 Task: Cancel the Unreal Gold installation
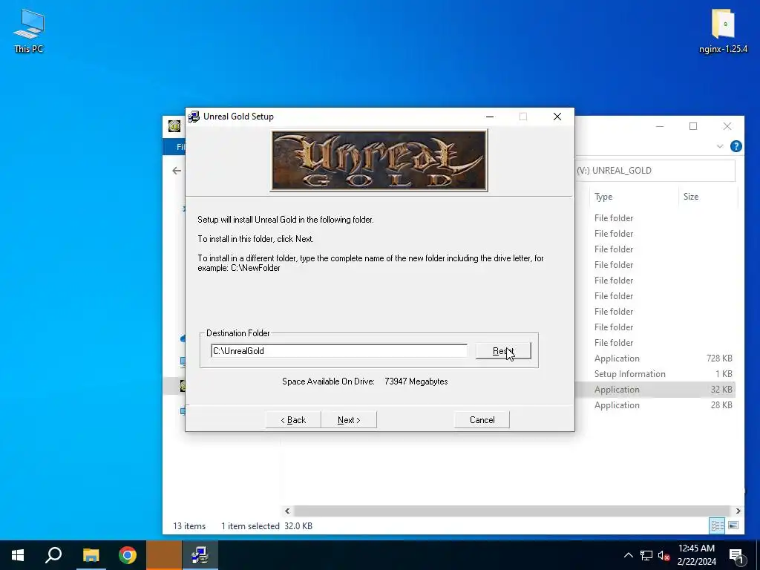tap(482, 420)
